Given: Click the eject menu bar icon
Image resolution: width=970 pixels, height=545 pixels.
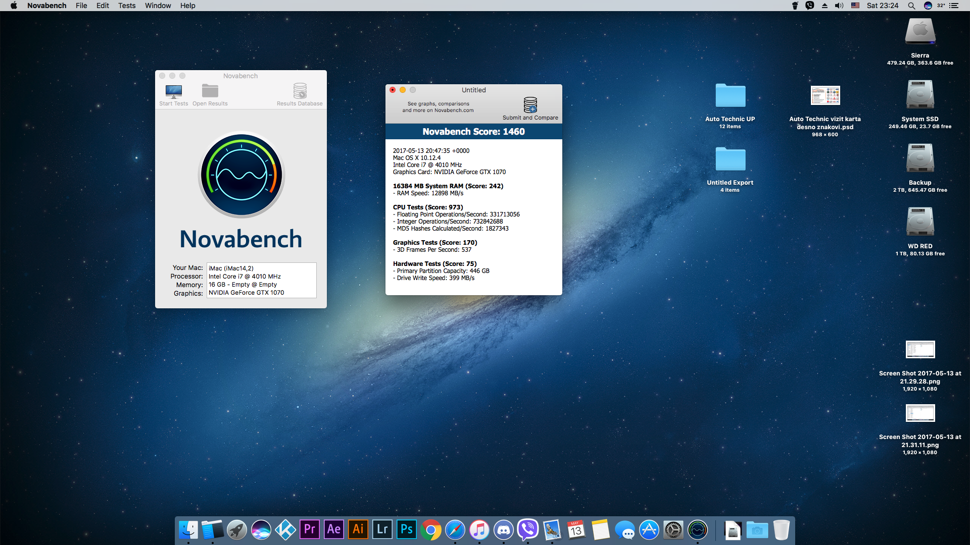Looking at the screenshot, I should coord(825,6).
